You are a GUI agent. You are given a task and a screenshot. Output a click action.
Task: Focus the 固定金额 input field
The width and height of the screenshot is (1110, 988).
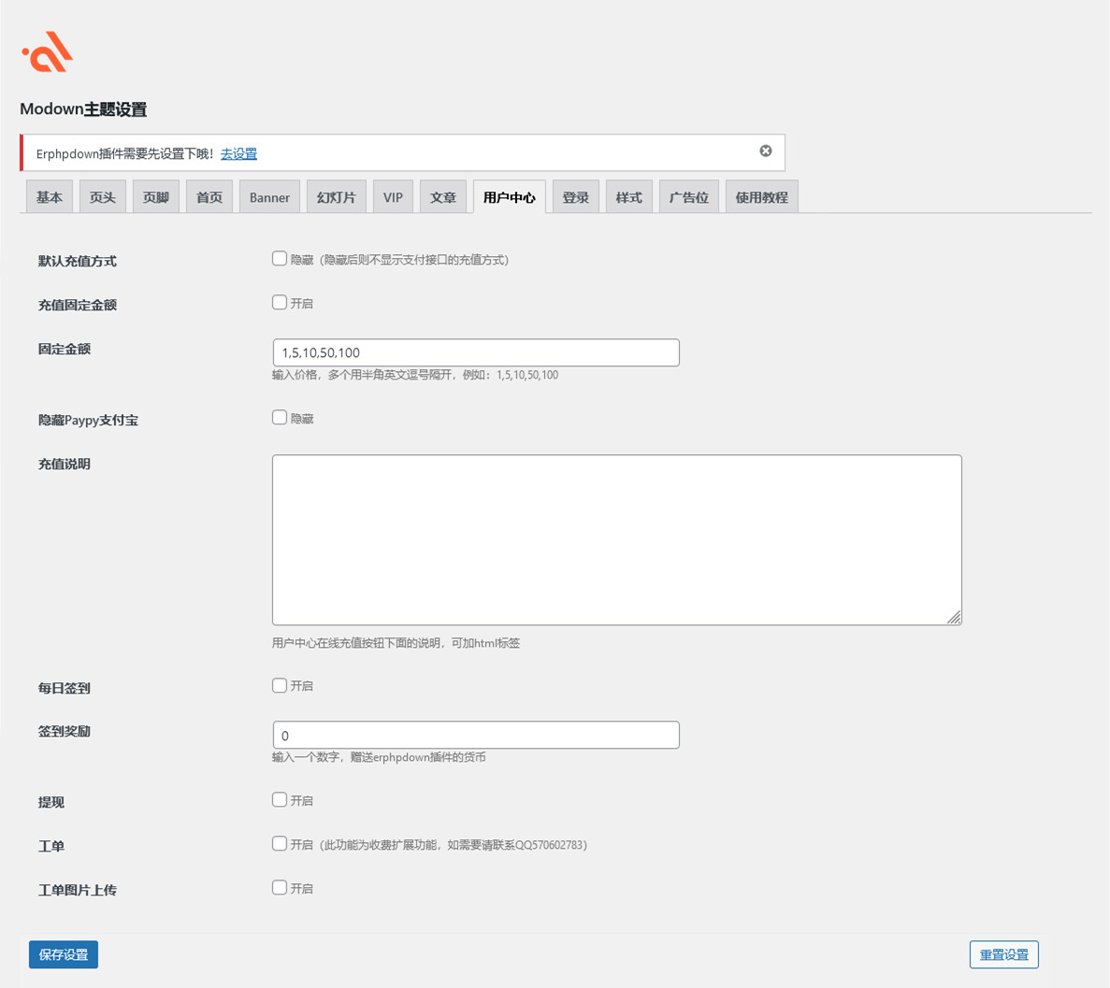(475, 352)
